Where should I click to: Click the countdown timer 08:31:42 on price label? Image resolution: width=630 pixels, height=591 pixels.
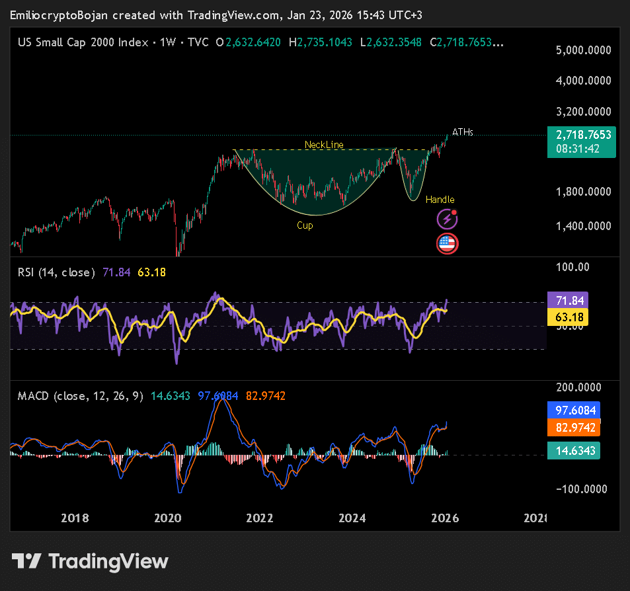coord(581,147)
